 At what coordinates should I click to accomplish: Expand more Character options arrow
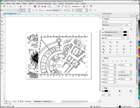(118, 55)
